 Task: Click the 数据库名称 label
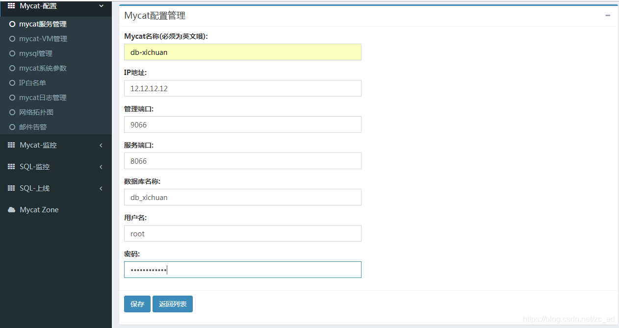(x=142, y=181)
